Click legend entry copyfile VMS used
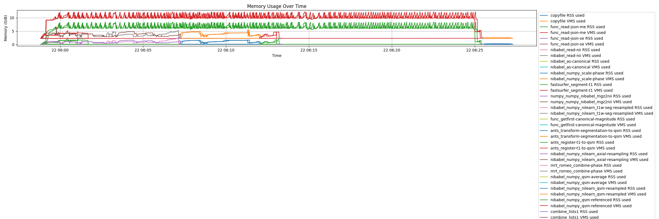Screen dimensions: 659x219 tap(563, 21)
